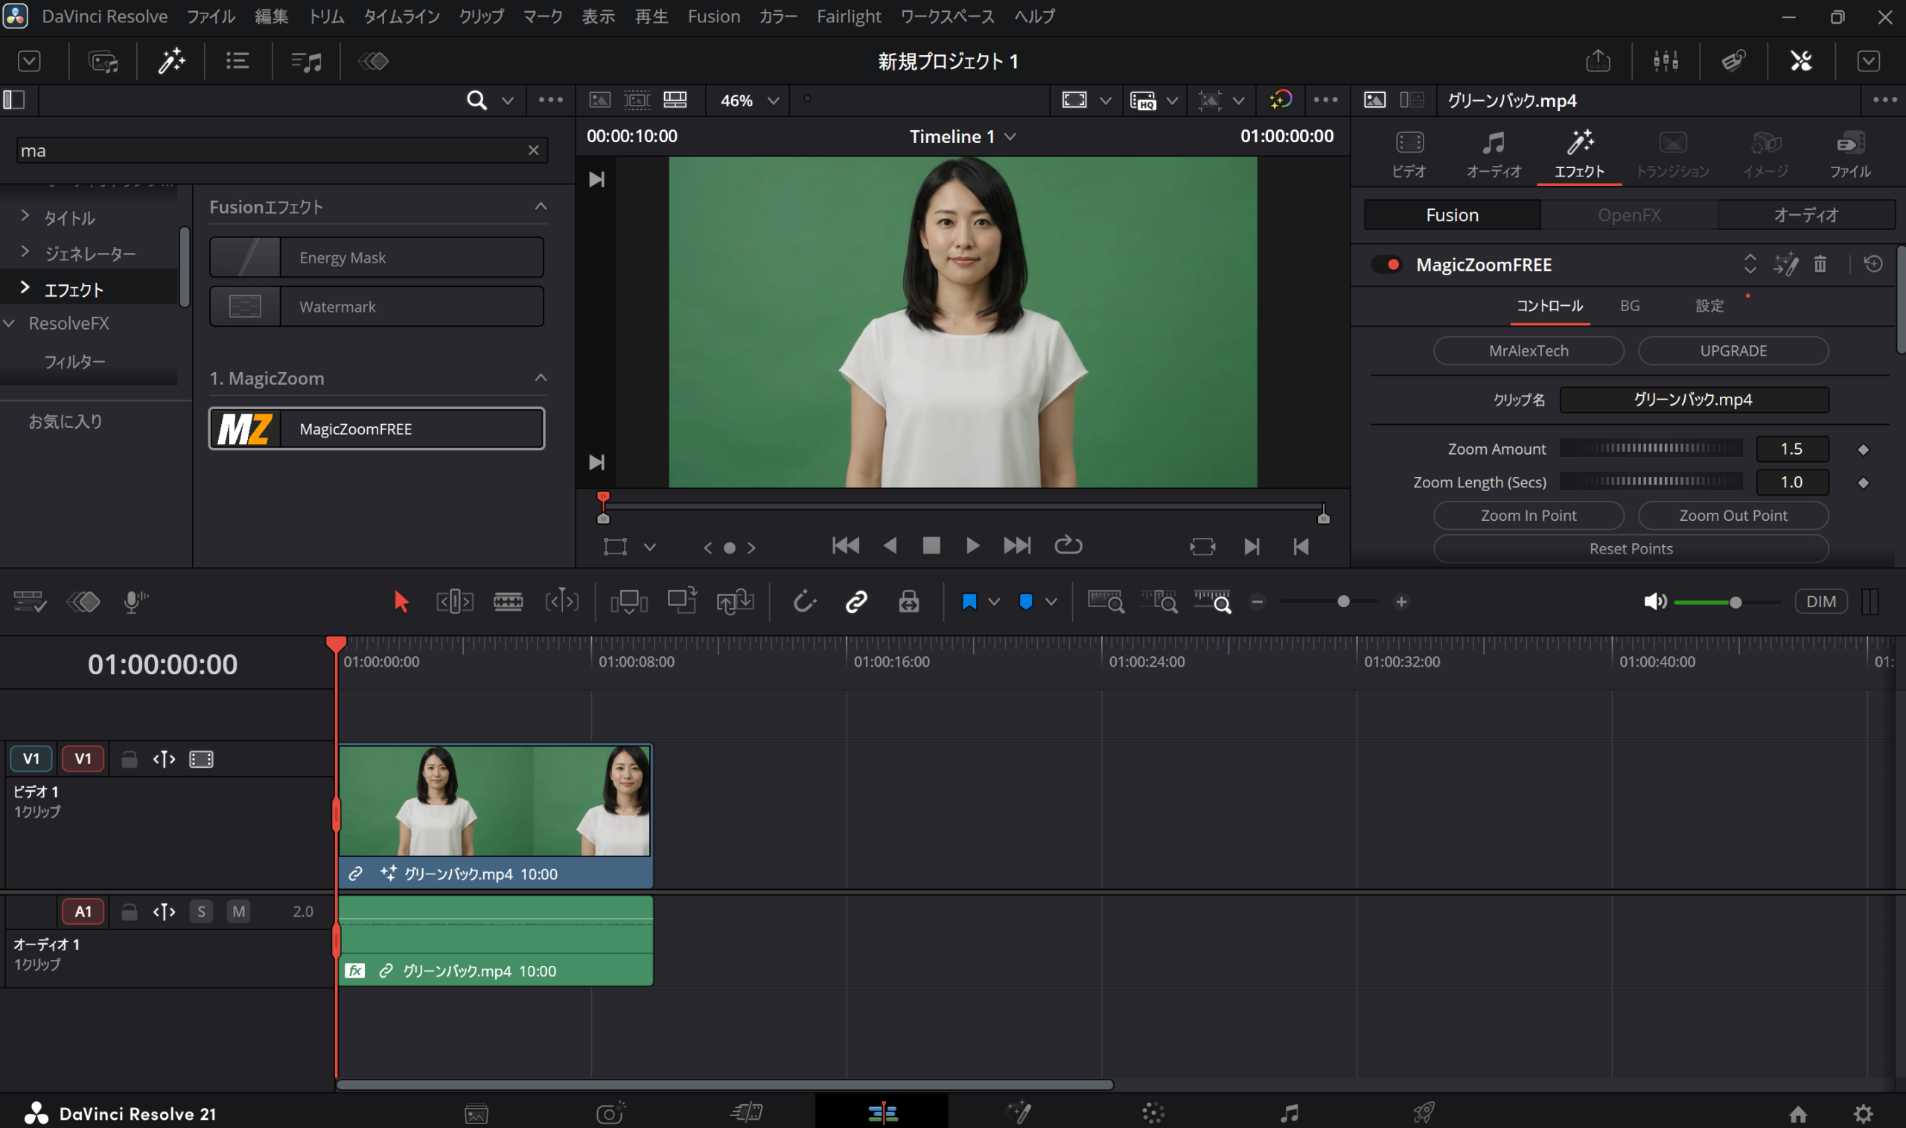
Task: Click the volume level slider
Action: 1726,603
